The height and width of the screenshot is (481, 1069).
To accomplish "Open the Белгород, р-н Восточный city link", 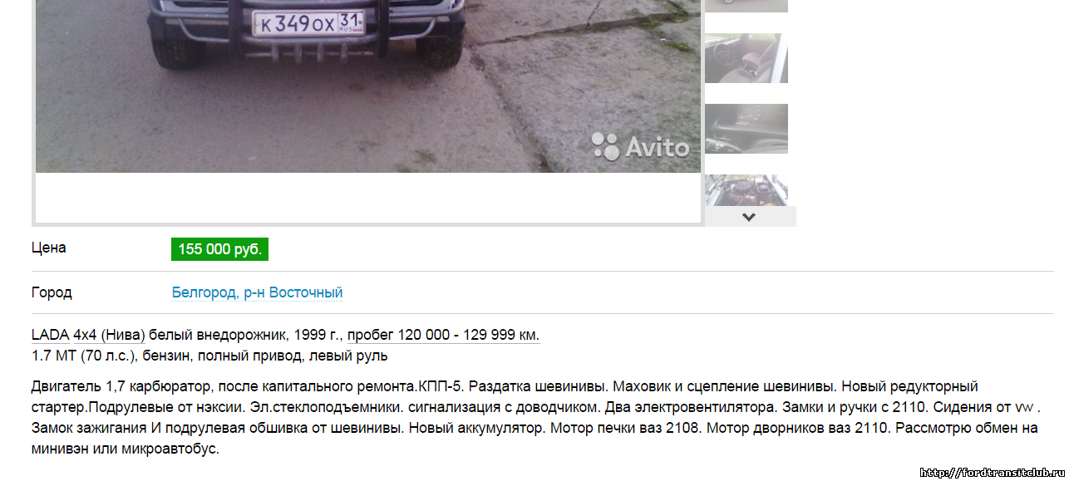I will 257,292.
